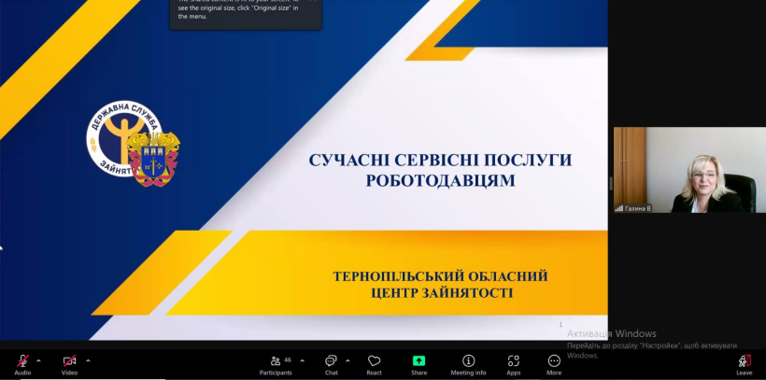The height and width of the screenshot is (380, 766).
Task: Start sharing with green Share button
Action: point(418,365)
